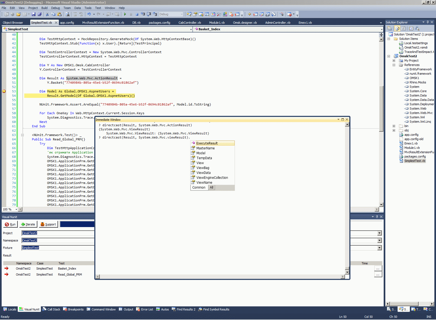The height and width of the screenshot is (320, 436).
Task: Click Show All Files in Solution Explorer
Action: (397, 28)
